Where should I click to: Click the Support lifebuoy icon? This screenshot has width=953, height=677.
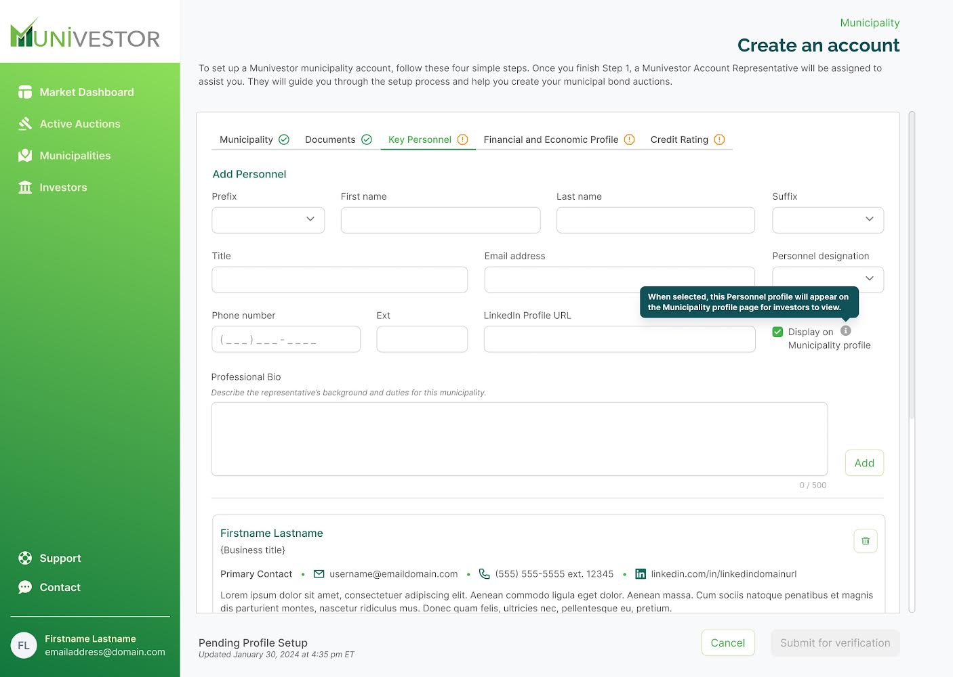pos(25,559)
